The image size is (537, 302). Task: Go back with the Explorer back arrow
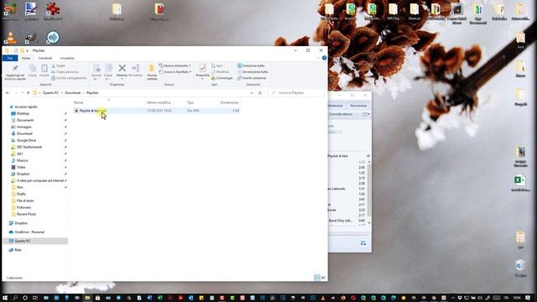(8, 93)
